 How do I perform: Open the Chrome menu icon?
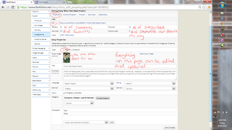209,7
